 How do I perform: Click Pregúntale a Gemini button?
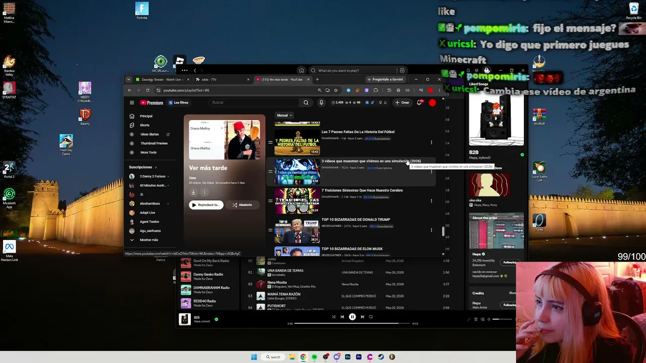point(385,79)
